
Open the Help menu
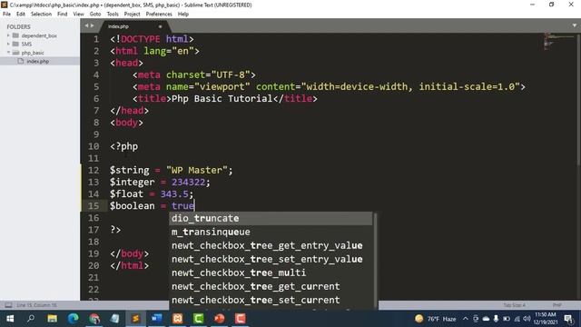183,14
